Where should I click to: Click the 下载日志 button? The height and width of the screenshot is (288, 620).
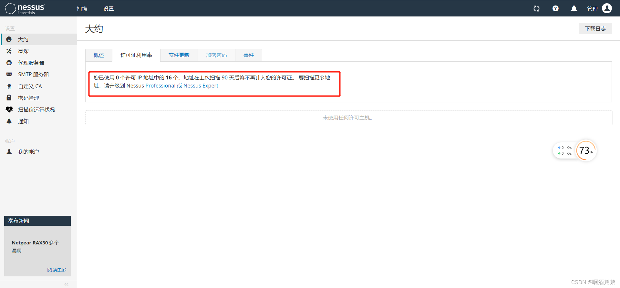point(595,29)
